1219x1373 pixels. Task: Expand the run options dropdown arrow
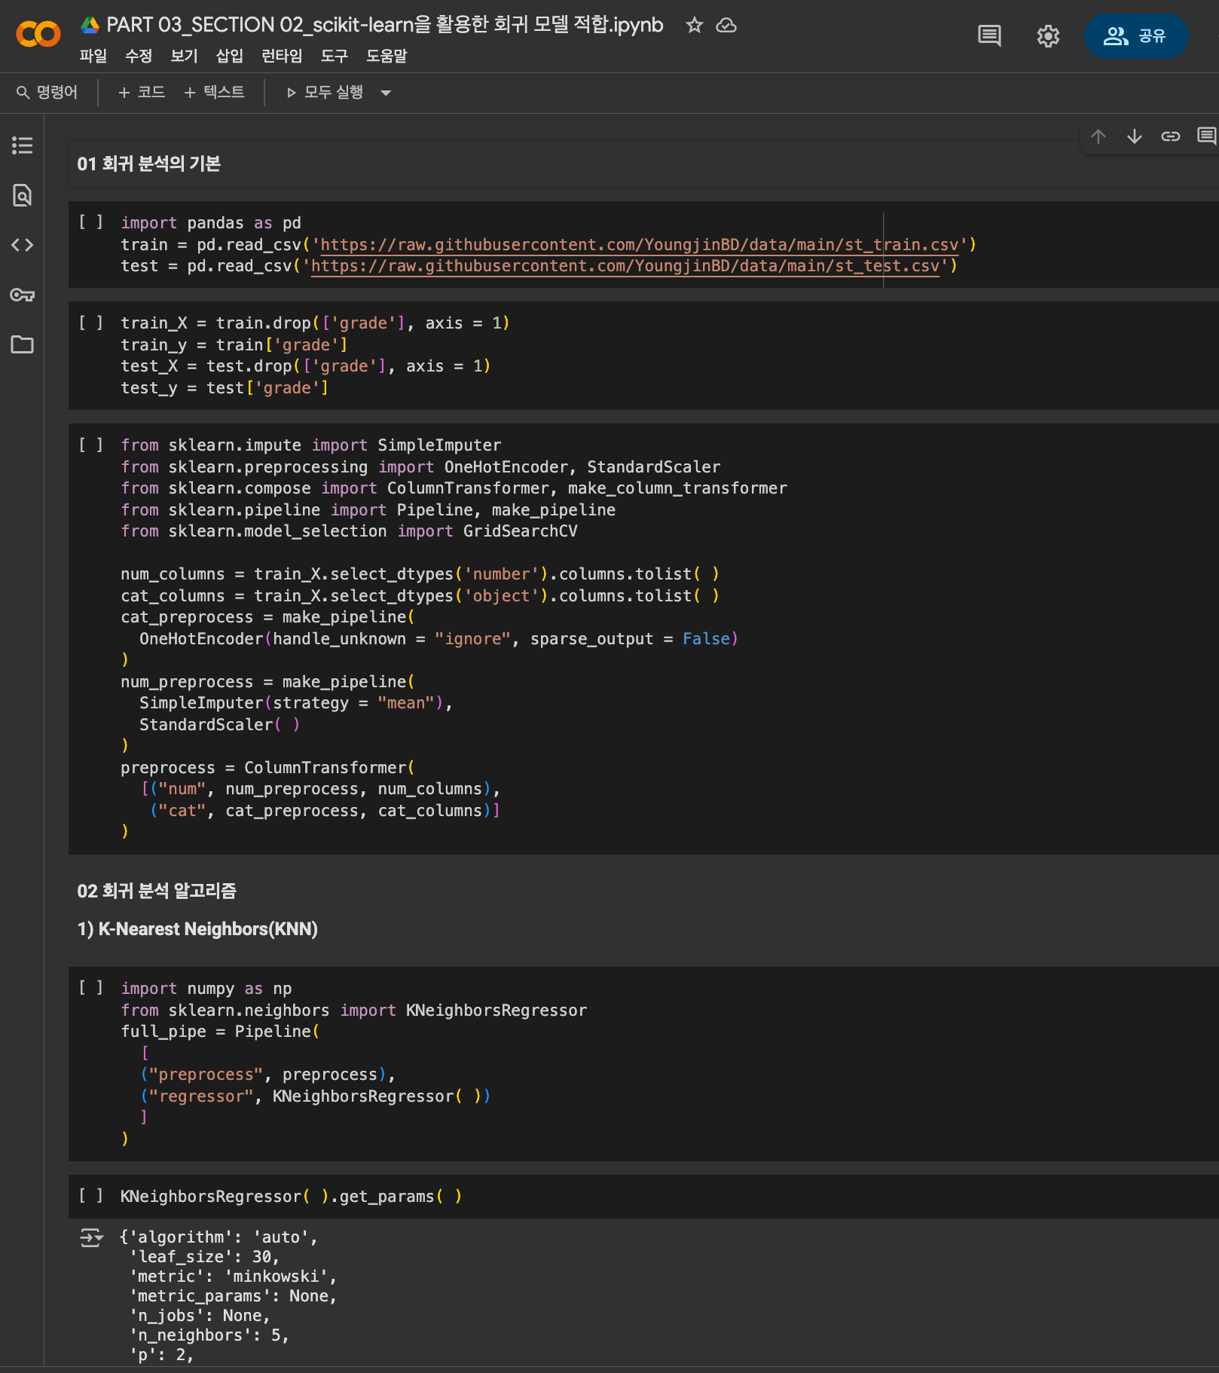pos(386,93)
